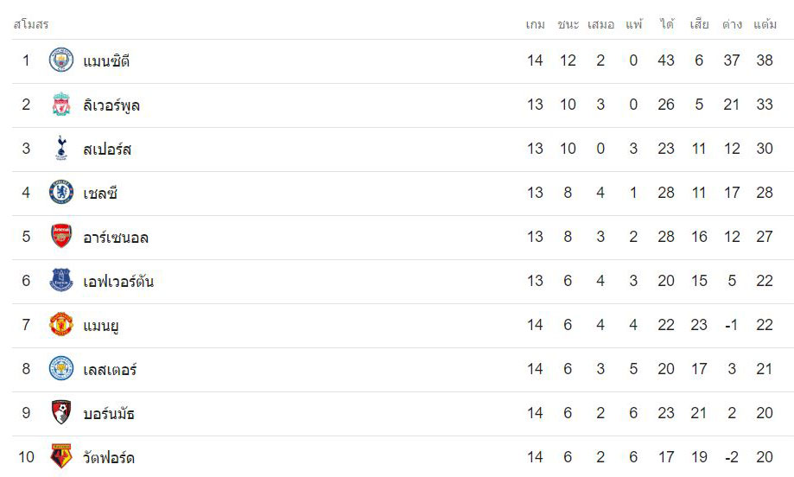This screenshot has width=794, height=477.
Task: Click the Arsenal cannon crest
Action: point(61,237)
